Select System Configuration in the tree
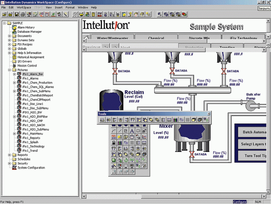 31,168
